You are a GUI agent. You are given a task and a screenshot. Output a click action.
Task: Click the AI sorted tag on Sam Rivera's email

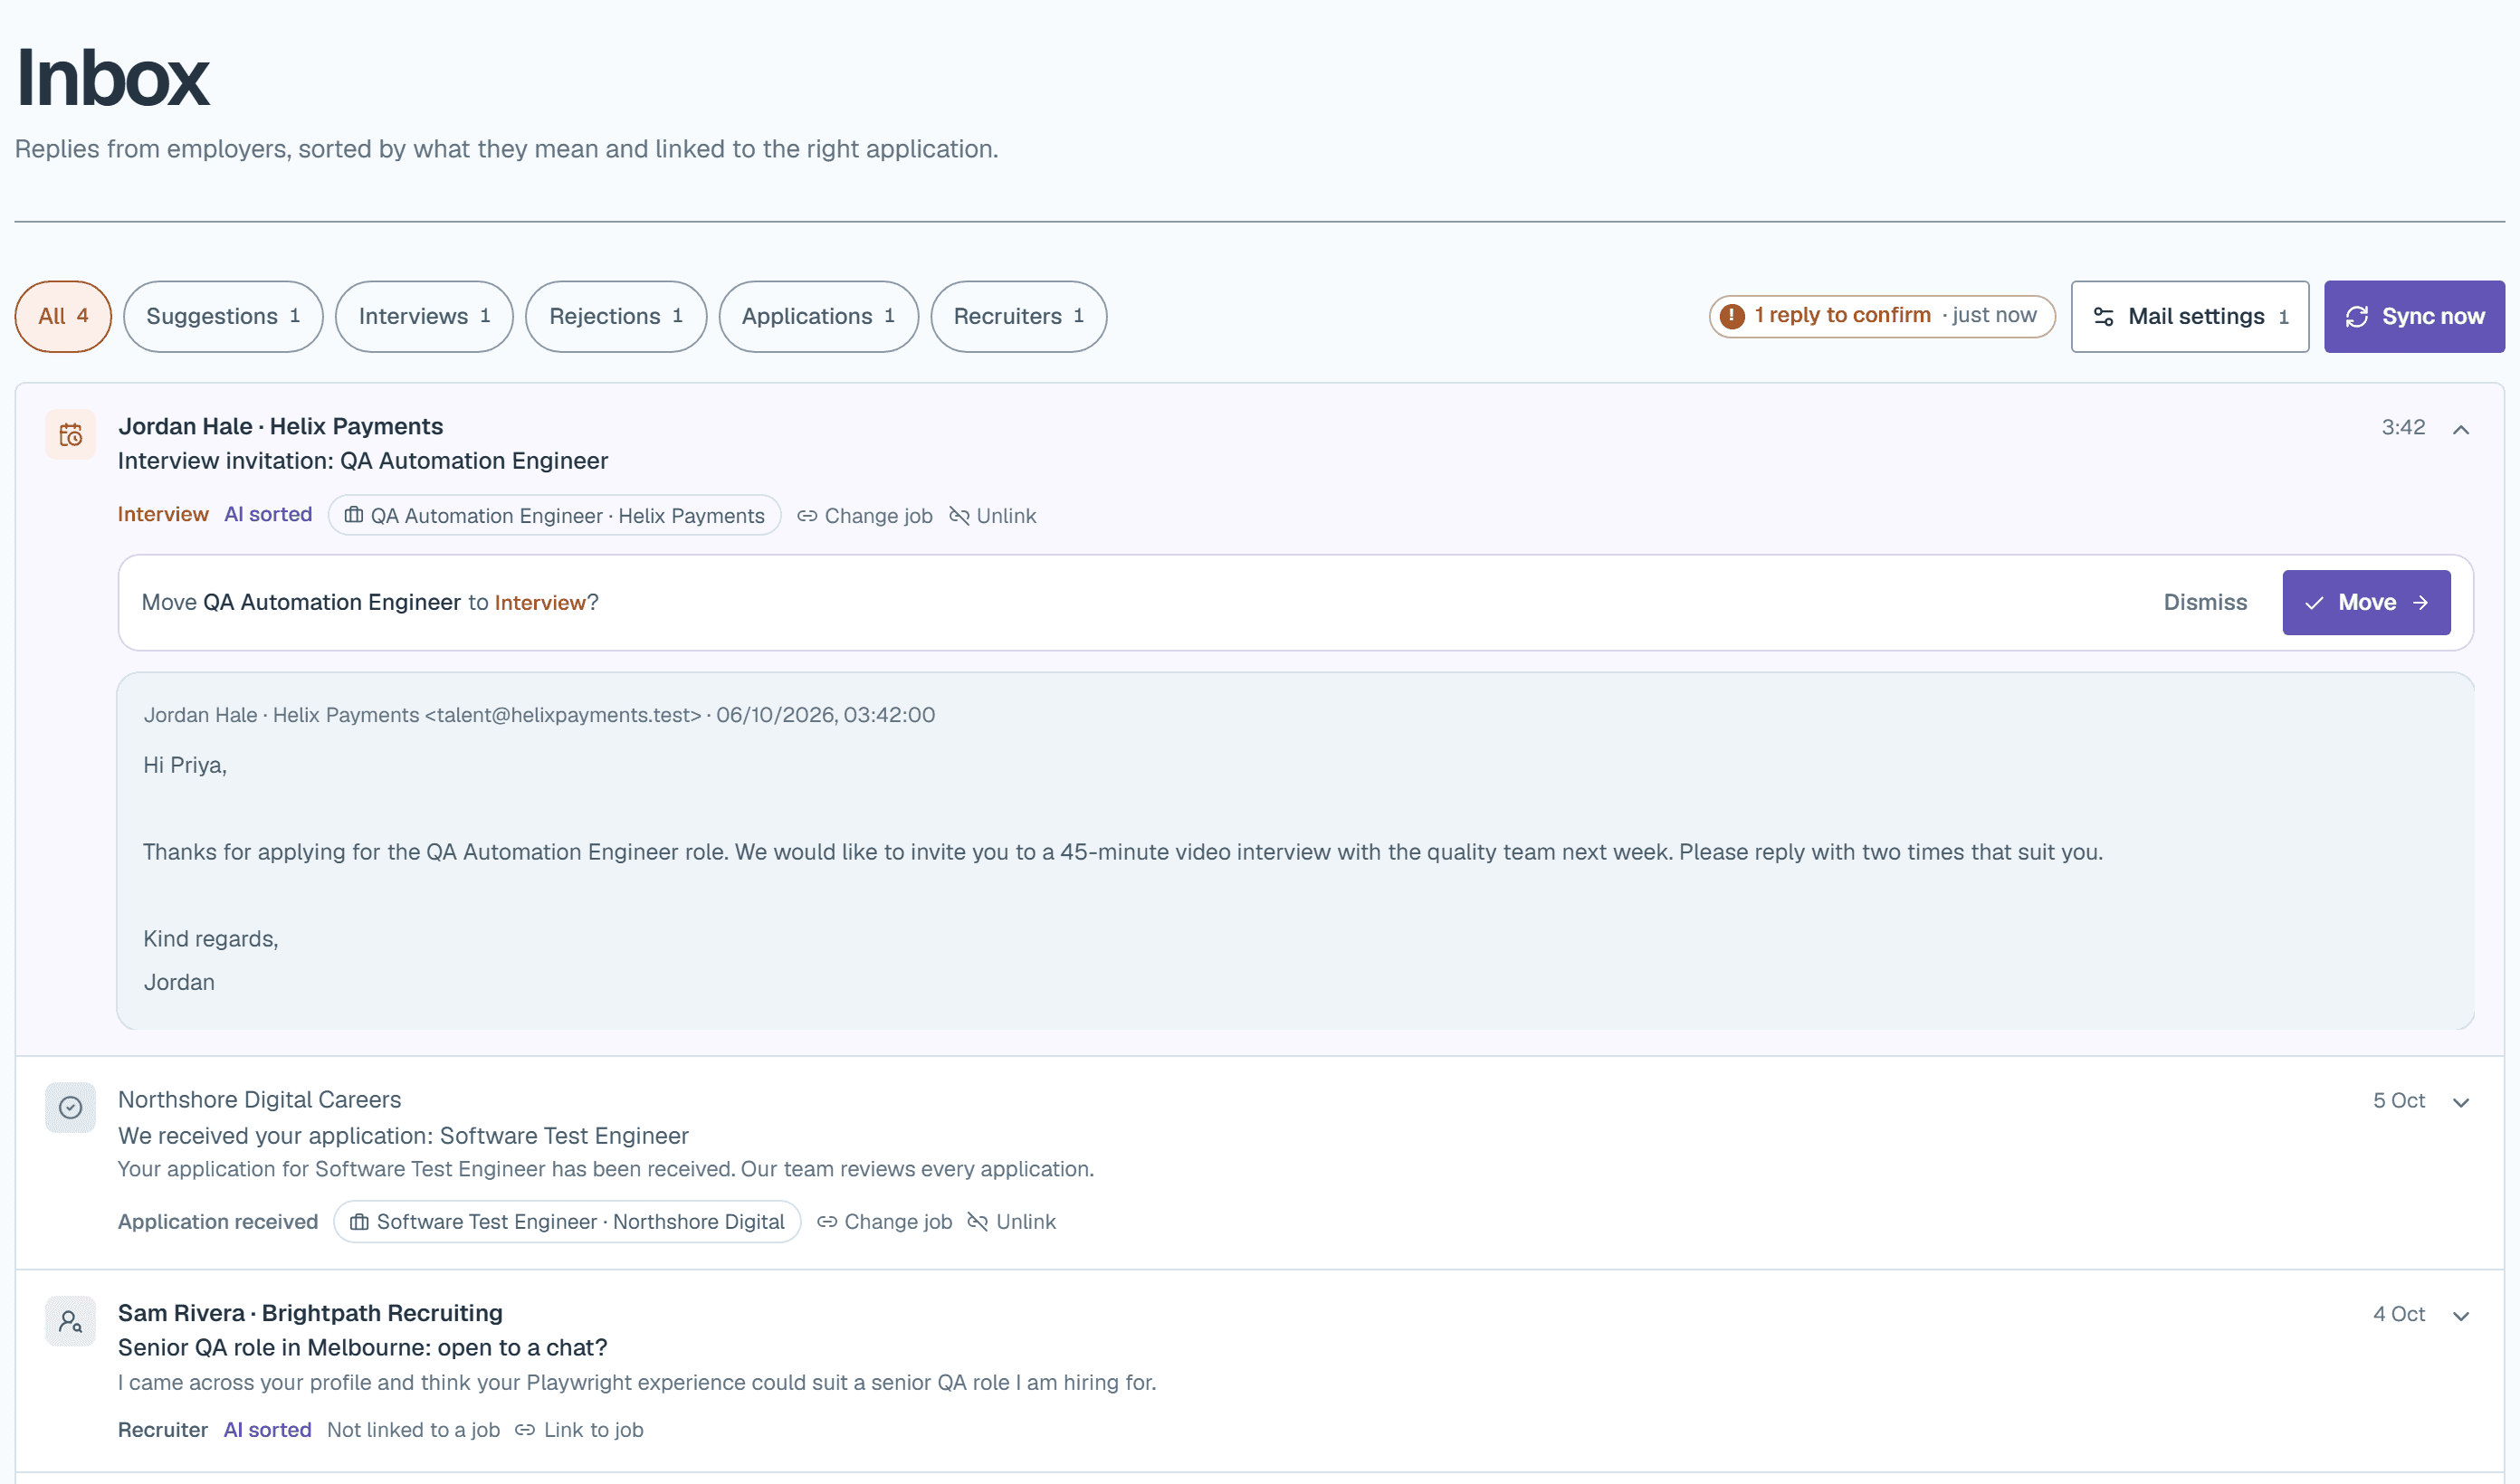pos(267,1430)
